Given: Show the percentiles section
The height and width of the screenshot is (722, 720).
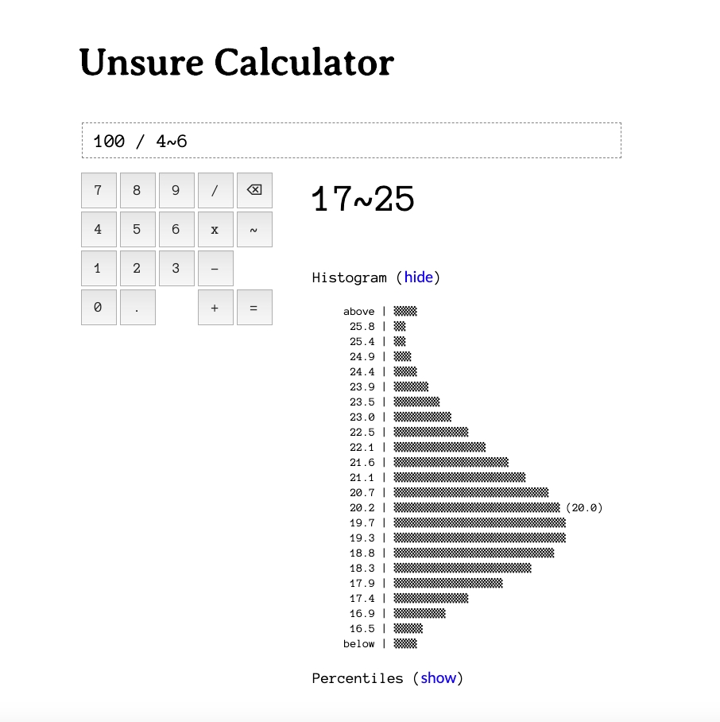Looking at the screenshot, I should (438, 678).
